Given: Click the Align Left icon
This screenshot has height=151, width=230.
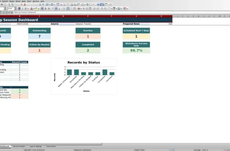Looking at the screenshot, I should pos(42,9).
